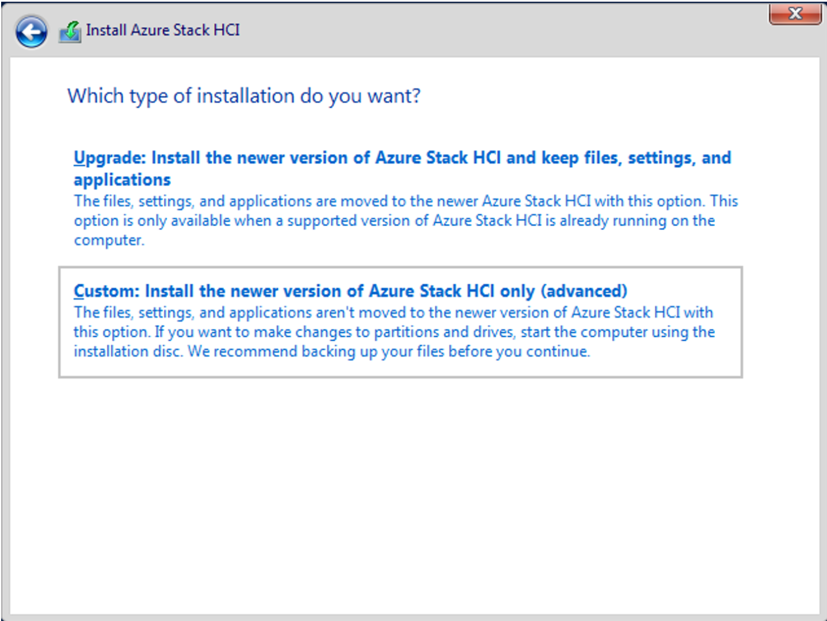Click the white arrow inside the navigation button
Image resolution: width=827 pixels, height=621 pixels.
(30, 32)
